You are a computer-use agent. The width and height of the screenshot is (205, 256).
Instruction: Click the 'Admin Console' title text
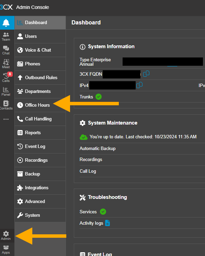(33, 7)
